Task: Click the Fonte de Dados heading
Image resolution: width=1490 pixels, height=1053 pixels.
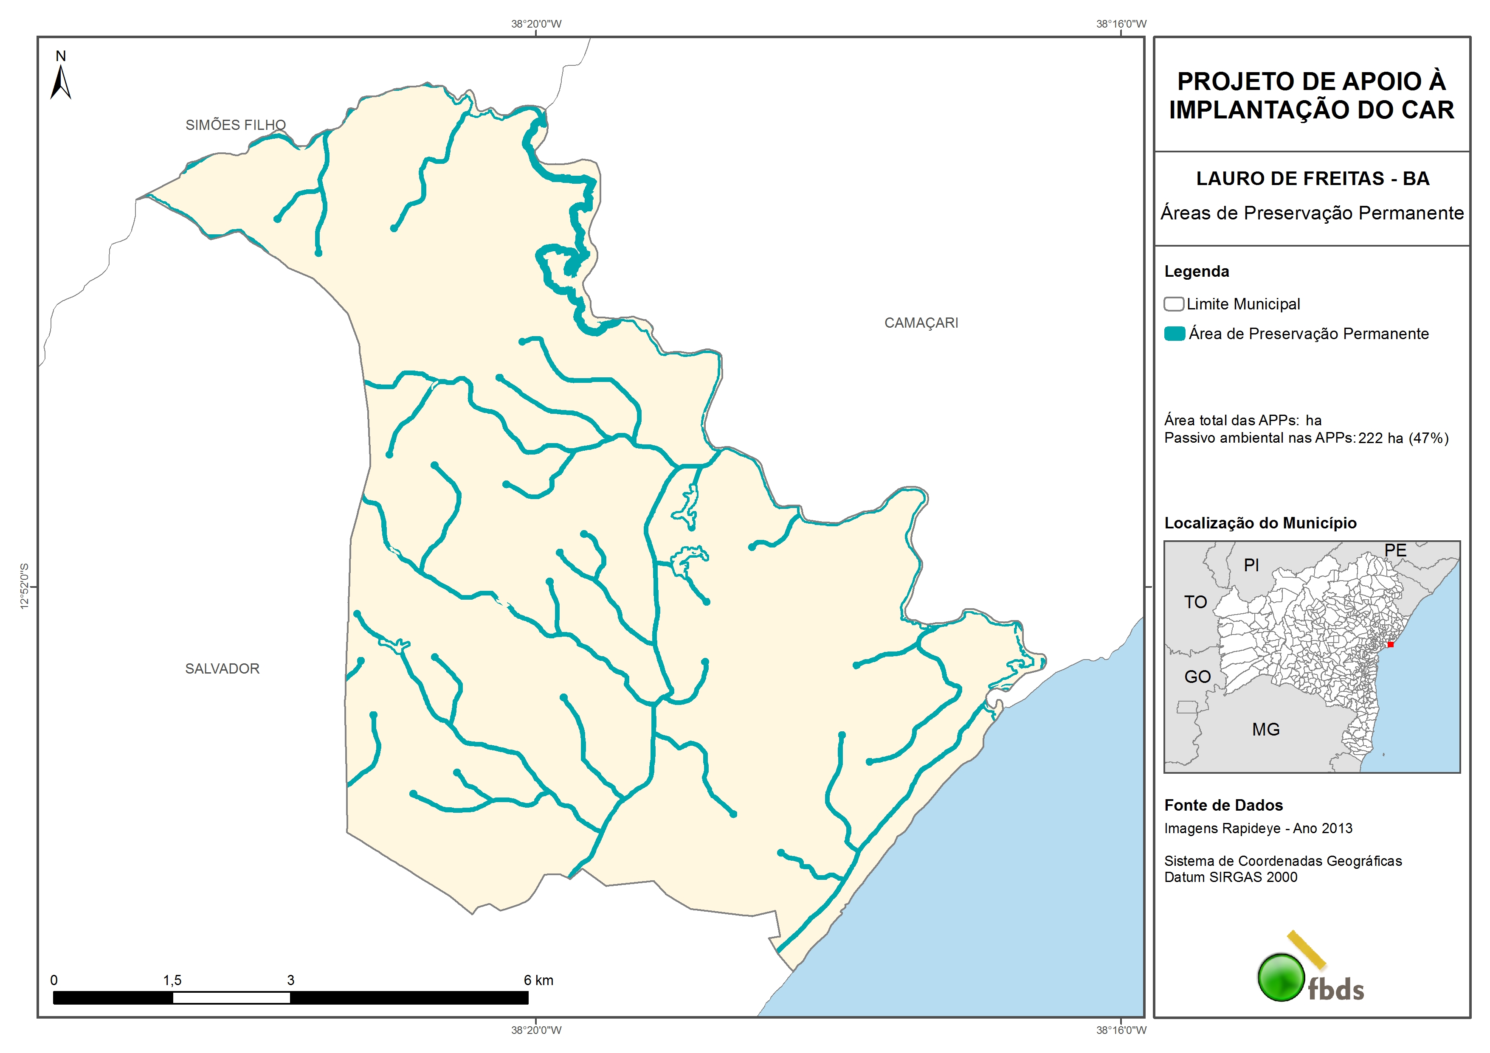Action: 1223,806
